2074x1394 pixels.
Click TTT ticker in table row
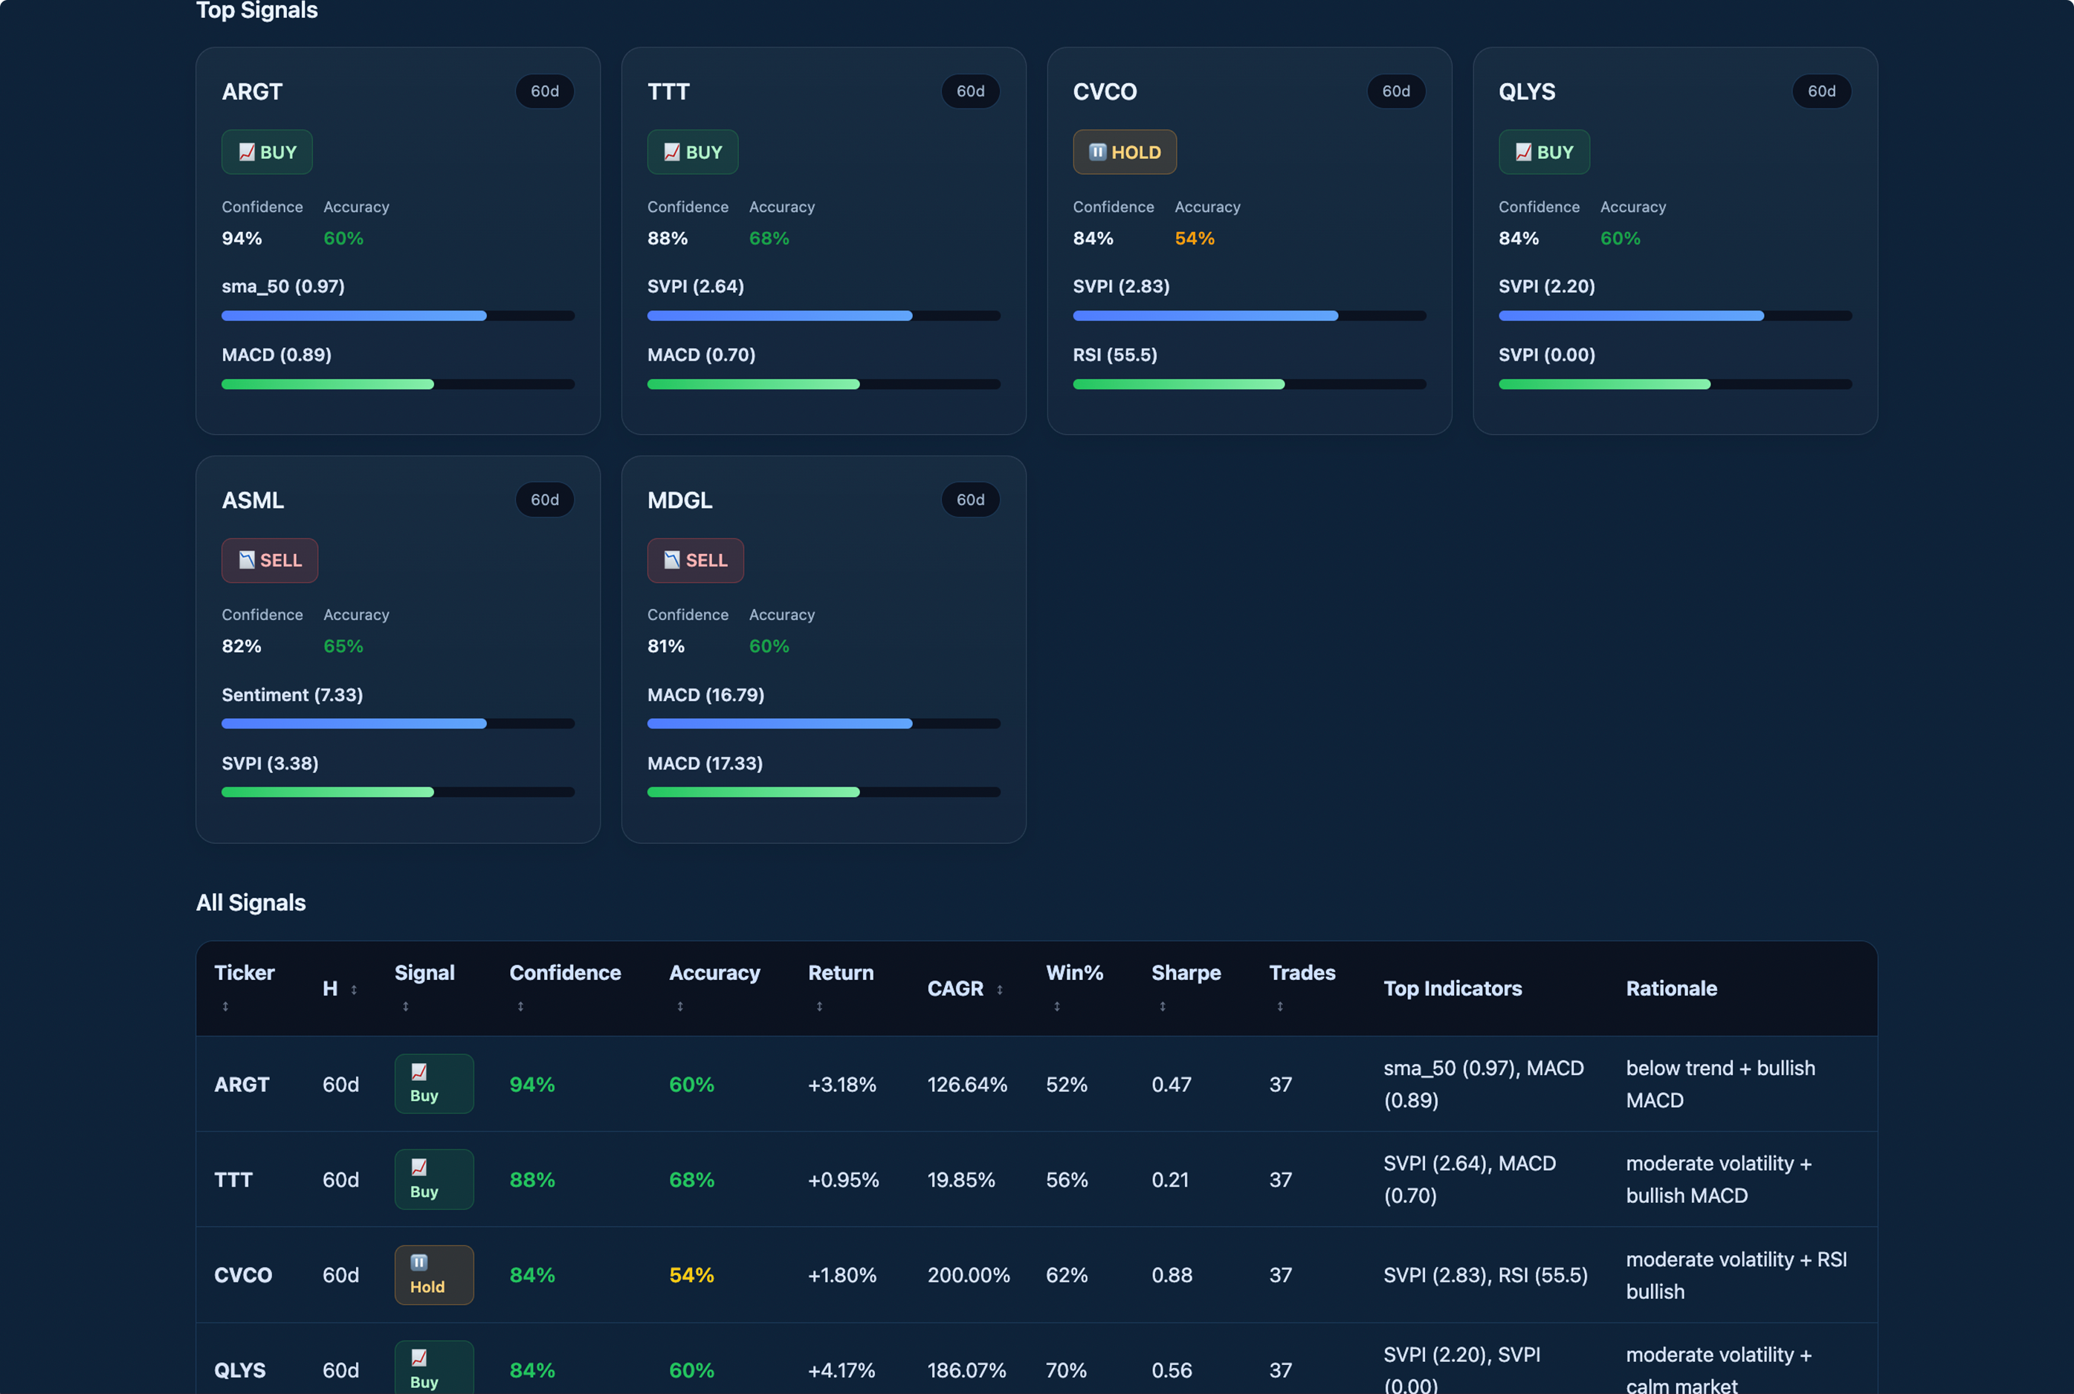pos(234,1180)
